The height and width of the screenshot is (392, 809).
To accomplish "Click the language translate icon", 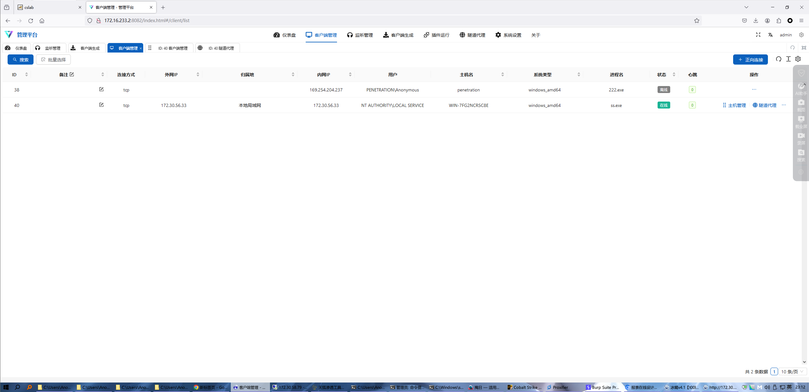I will coord(770,35).
